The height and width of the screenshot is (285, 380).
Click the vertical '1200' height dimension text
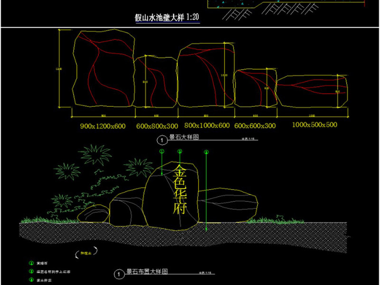coord(58,69)
